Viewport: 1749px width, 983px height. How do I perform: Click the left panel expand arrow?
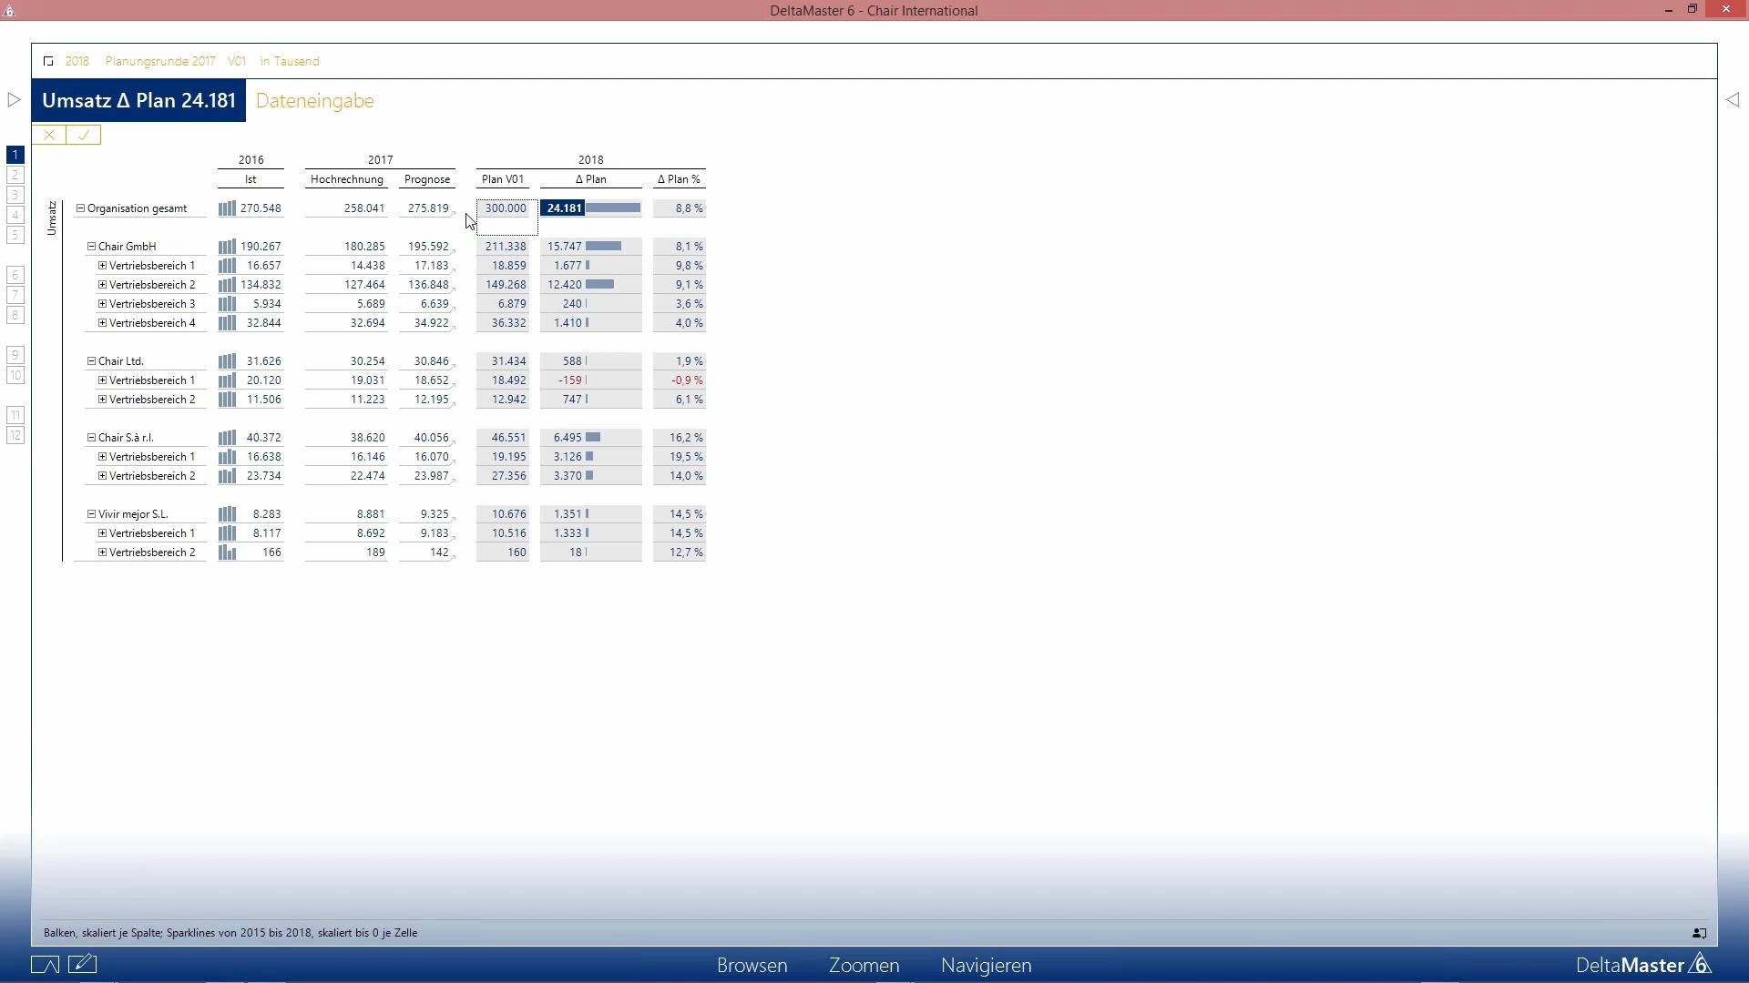14,100
